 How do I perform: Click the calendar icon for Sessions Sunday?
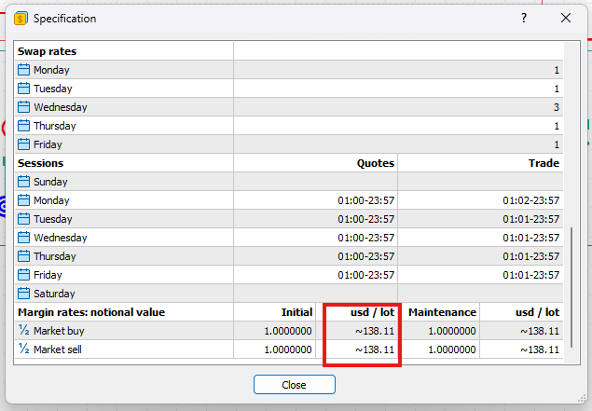point(23,182)
